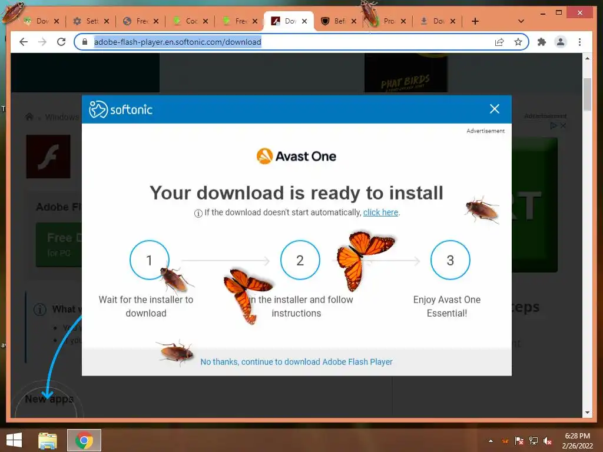Choose "No thanks, continue to download Adobe Flash Player"

[x=297, y=362]
